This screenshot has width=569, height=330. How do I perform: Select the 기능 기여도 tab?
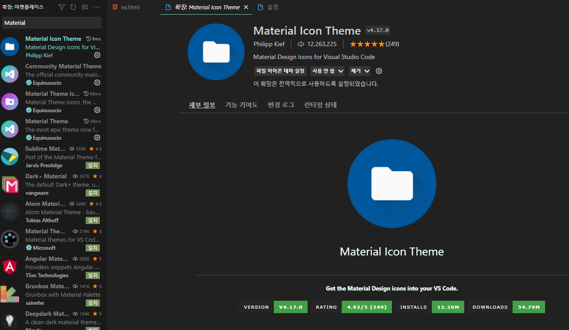pyautogui.click(x=241, y=105)
